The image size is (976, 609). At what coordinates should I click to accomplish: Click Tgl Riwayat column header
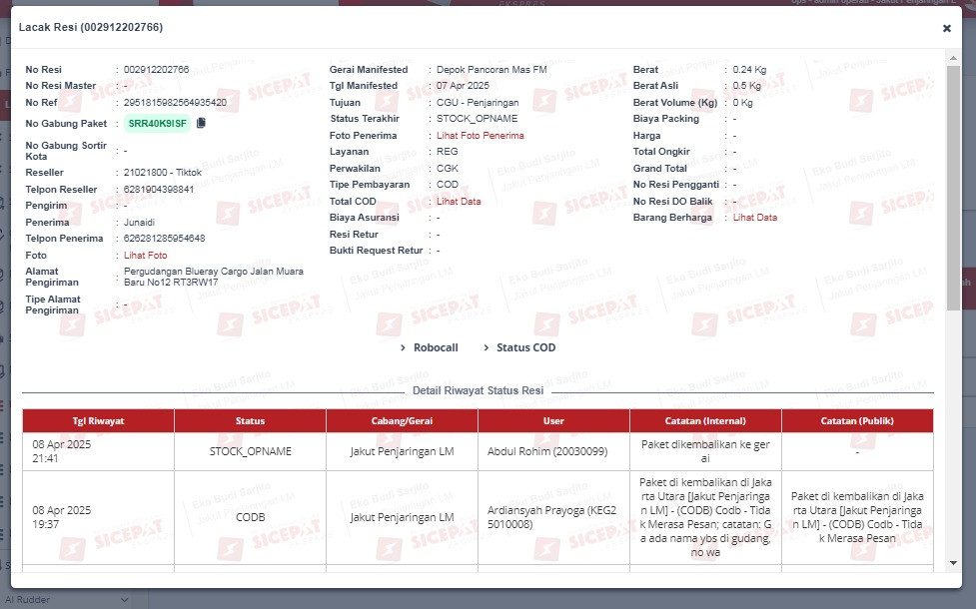tap(98, 421)
